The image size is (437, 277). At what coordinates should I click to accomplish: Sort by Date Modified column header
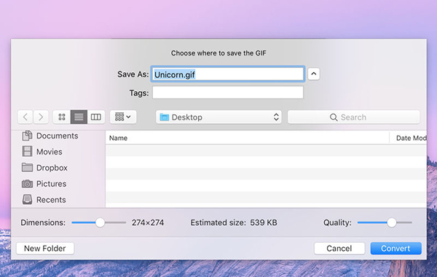click(408, 138)
